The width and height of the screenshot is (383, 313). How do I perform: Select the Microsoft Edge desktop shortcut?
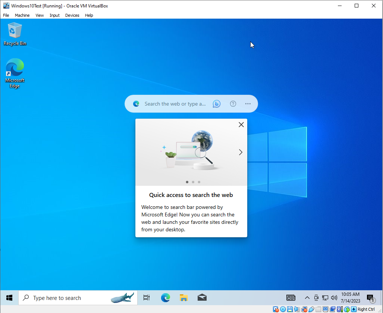(x=15, y=73)
